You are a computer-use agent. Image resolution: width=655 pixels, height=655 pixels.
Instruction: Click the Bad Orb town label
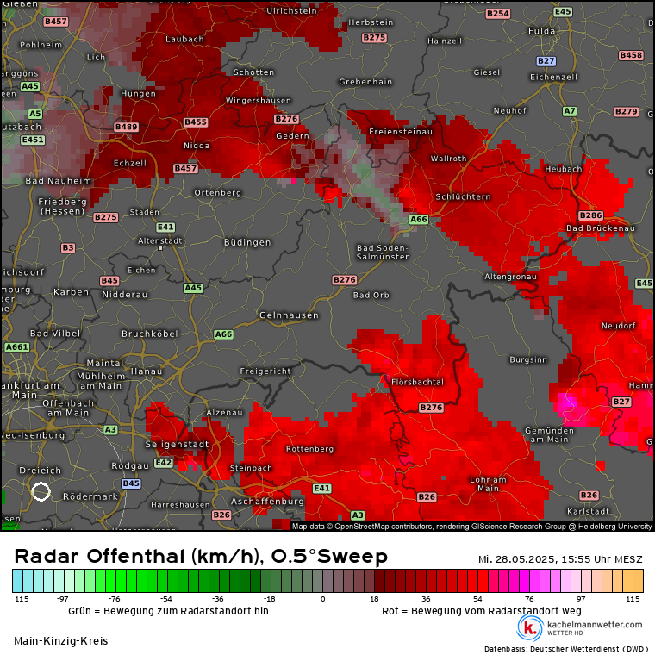(371, 295)
